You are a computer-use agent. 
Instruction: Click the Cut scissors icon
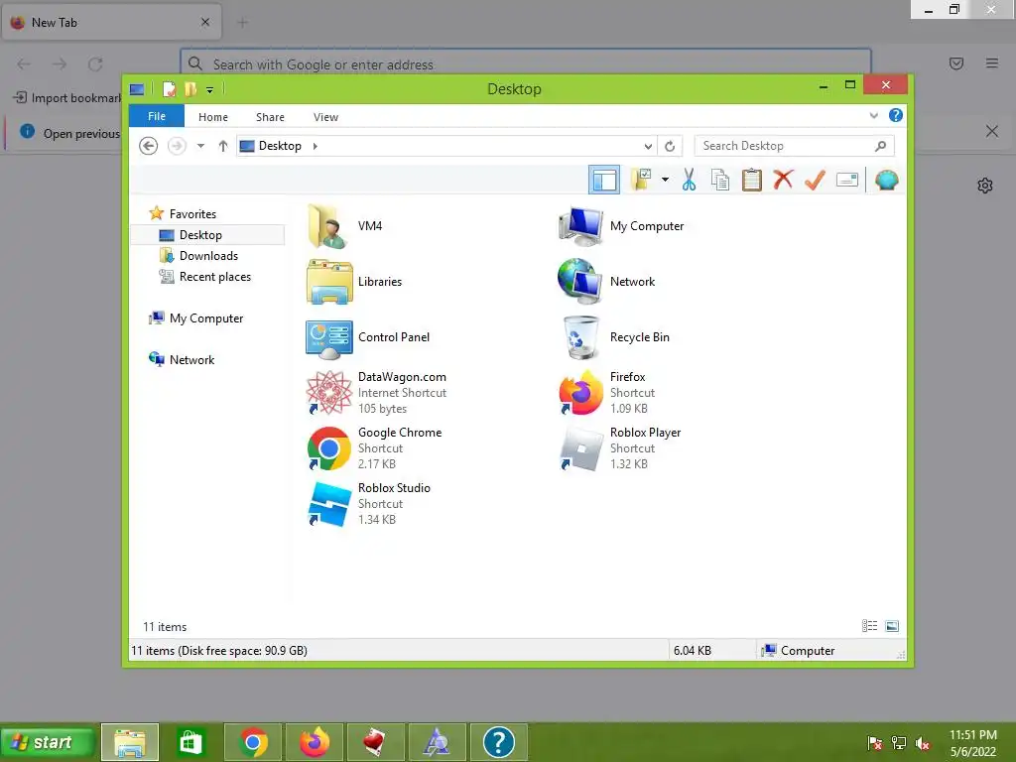(x=689, y=180)
